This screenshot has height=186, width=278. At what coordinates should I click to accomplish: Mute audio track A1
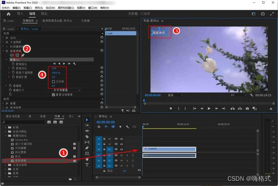122,156
